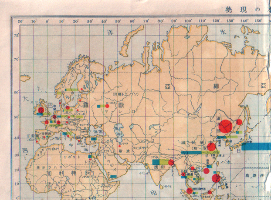Select the red circle over central China
Screen dimensions: 271x200
(x=211, y=147)
